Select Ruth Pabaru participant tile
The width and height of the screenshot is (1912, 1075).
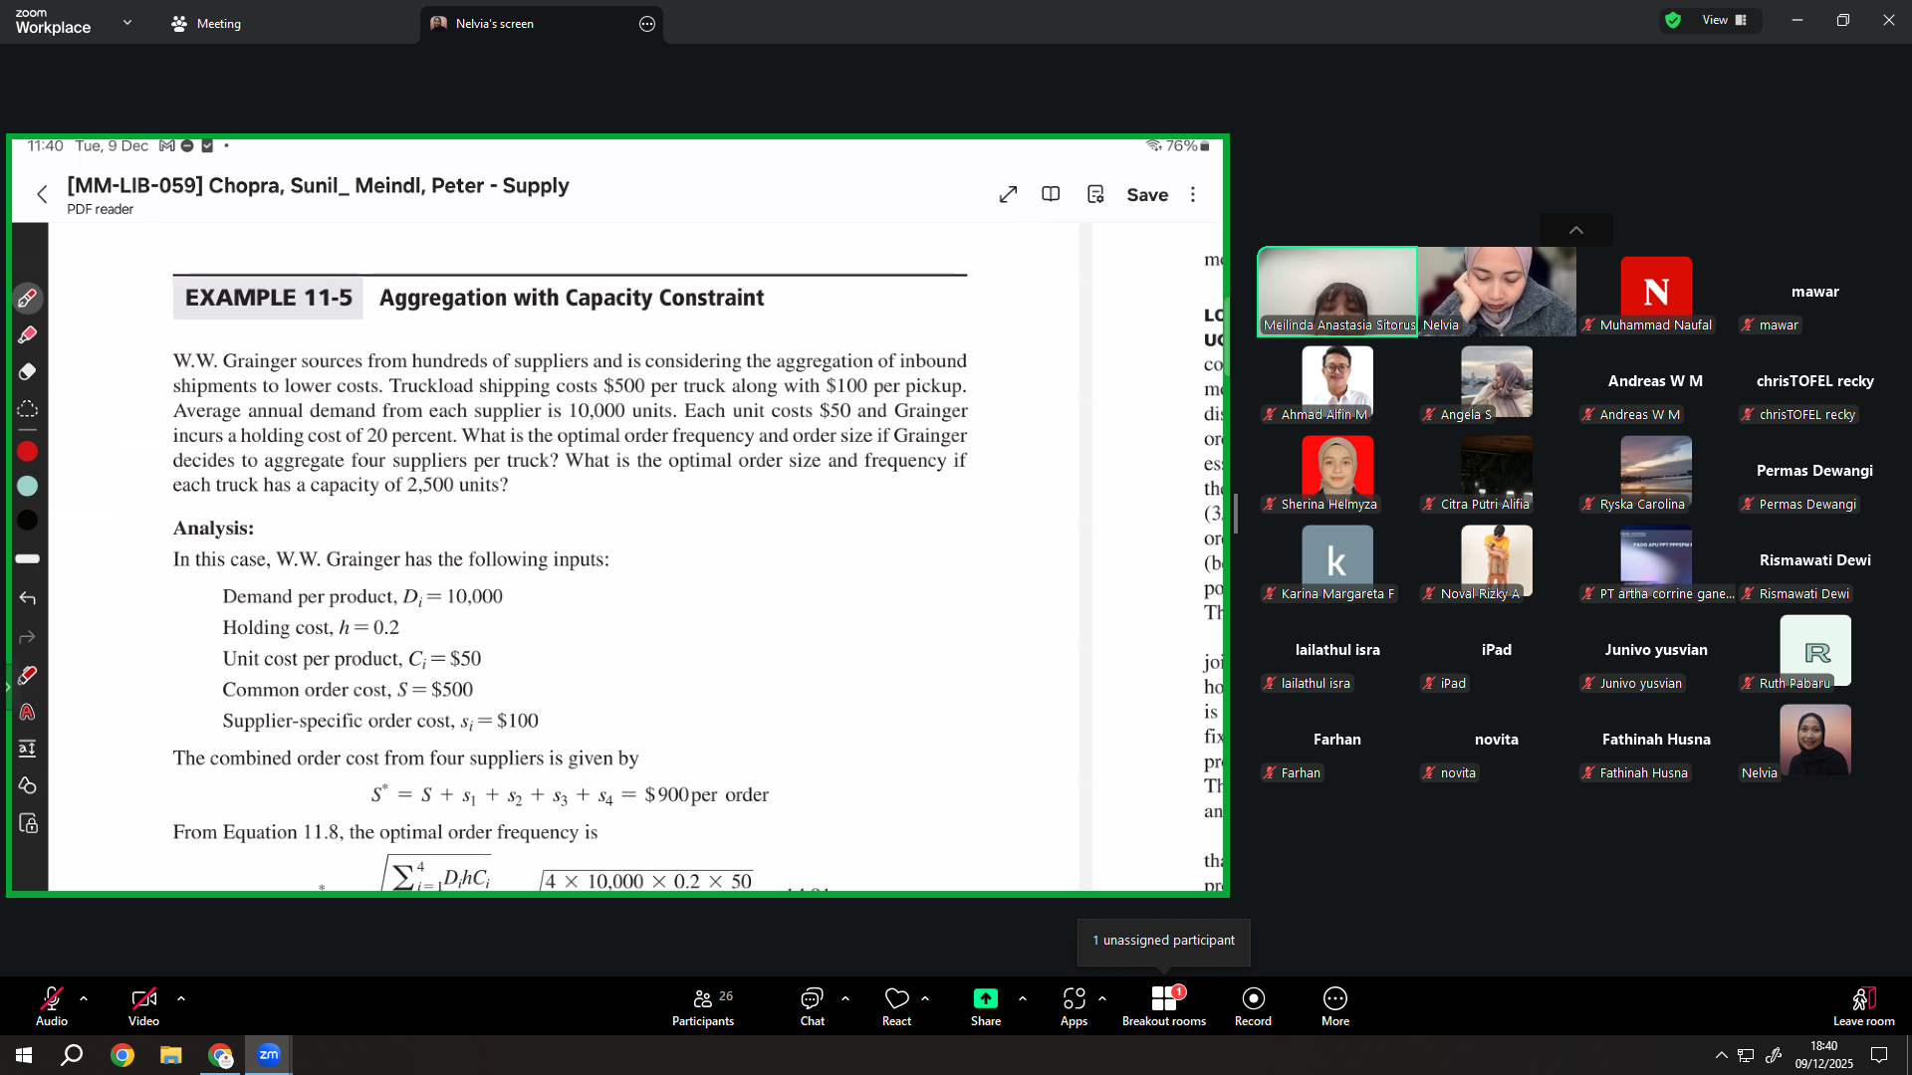coord(1815,651)
